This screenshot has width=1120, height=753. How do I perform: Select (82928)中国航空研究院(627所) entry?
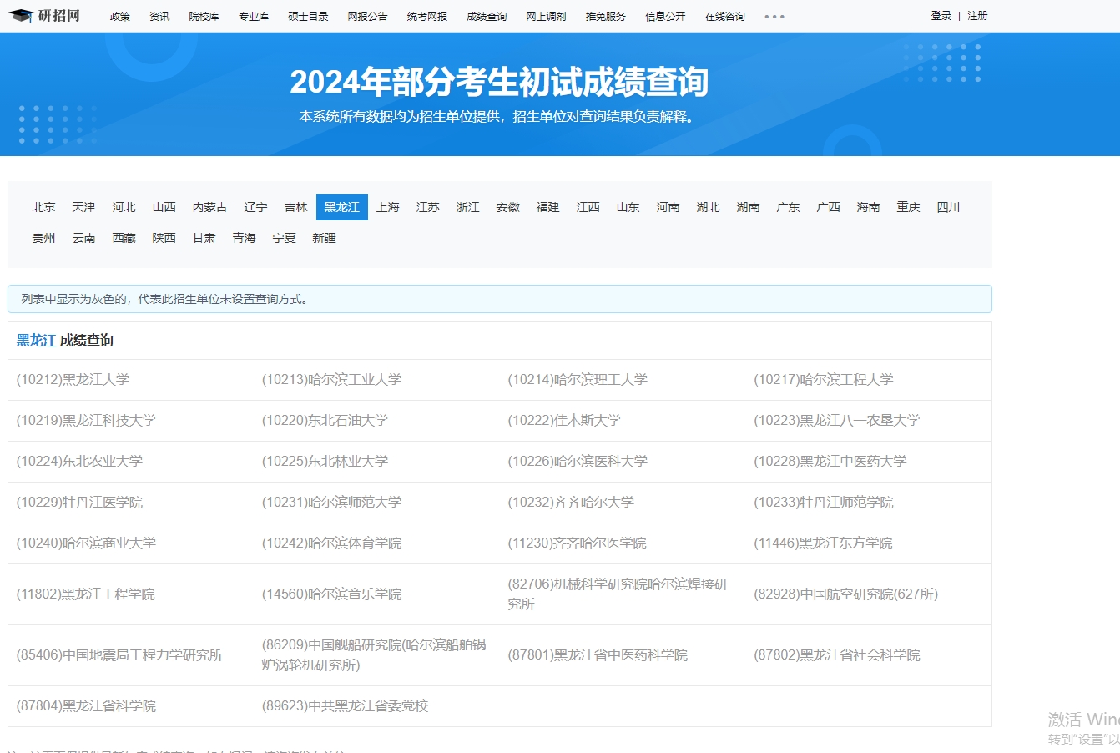click(846, 594)
